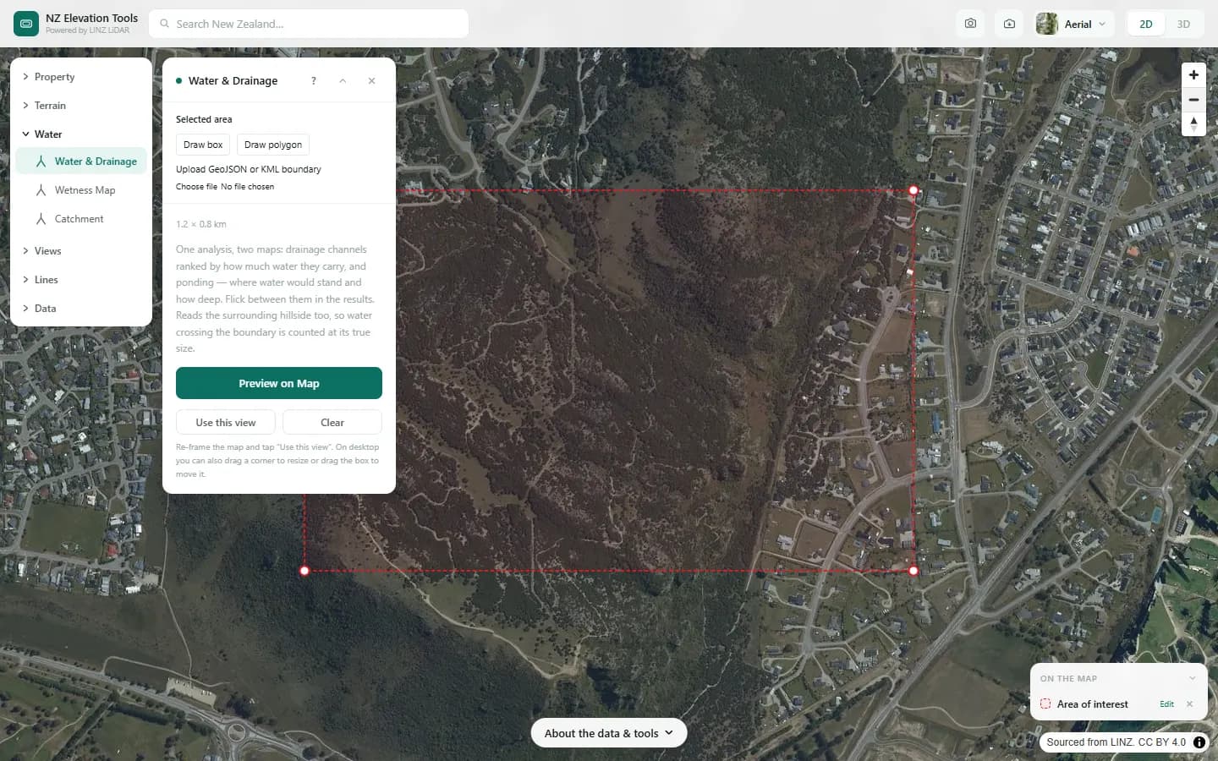Screen dimensions: 1218x761
Task: Click the NZ Elevation Tools logo
Action: click(26, 24)
